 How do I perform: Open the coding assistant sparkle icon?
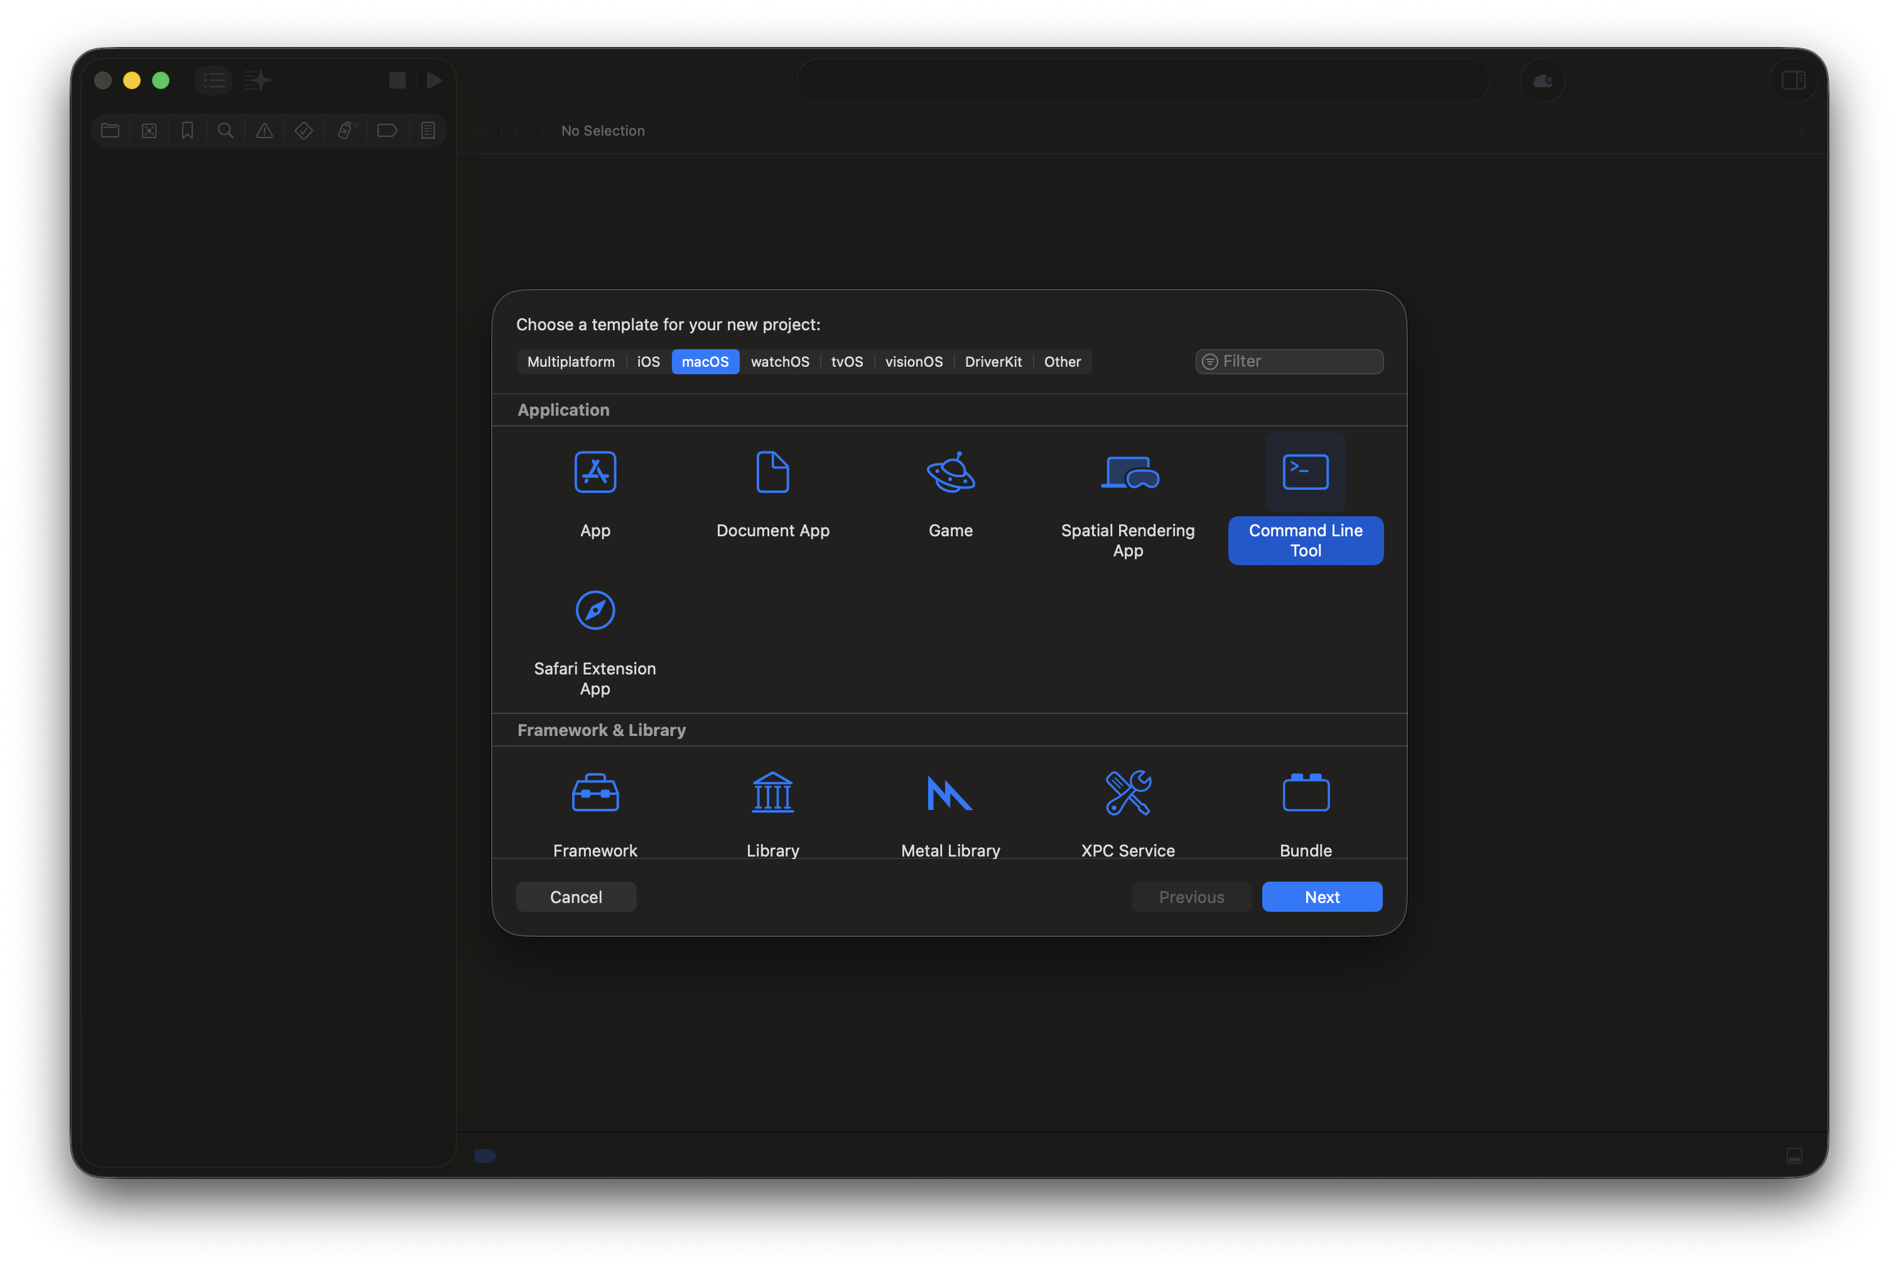(x=257, y=80)
